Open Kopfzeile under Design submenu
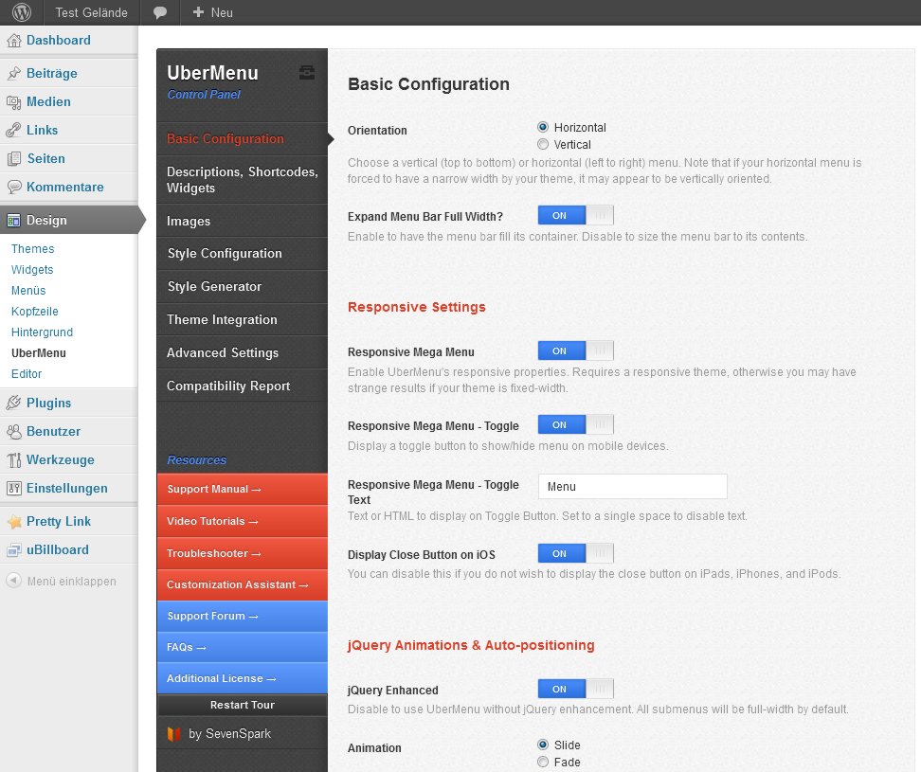Viewport: 921px width, 772px height. click(35, 311)
